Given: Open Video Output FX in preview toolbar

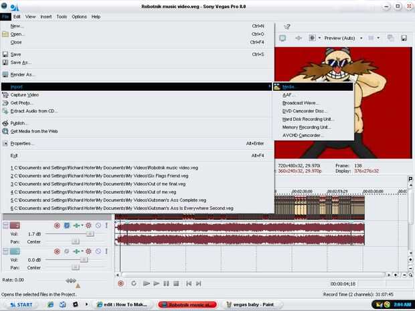Looking at the screenshot, I should (x=299, y=38).
